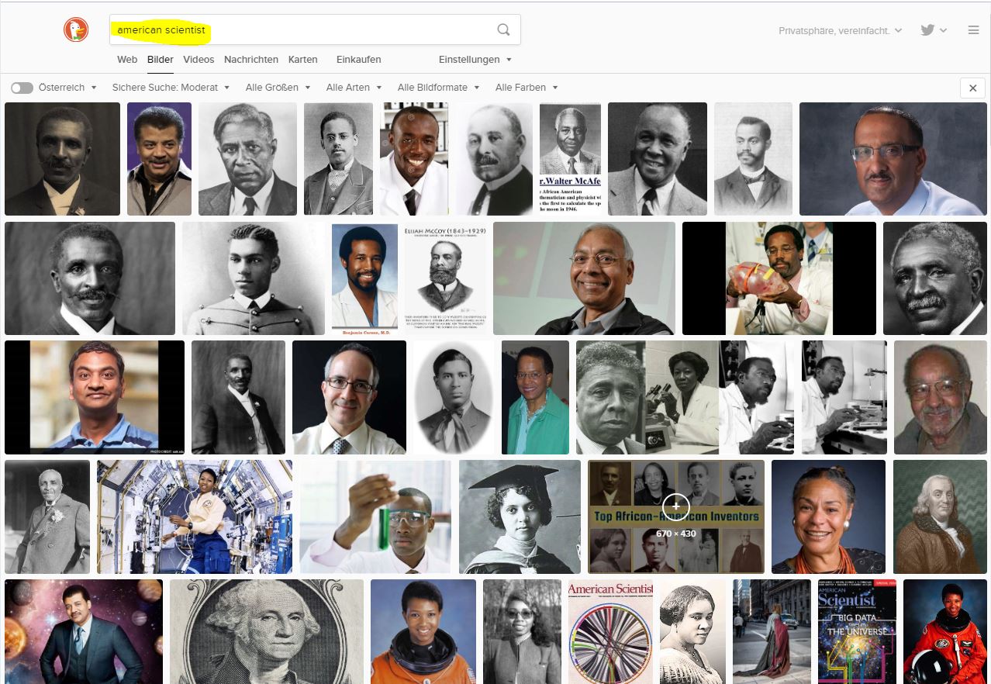Switch to the Web results tab
This screenshot has width=991, height=684.
127,60
